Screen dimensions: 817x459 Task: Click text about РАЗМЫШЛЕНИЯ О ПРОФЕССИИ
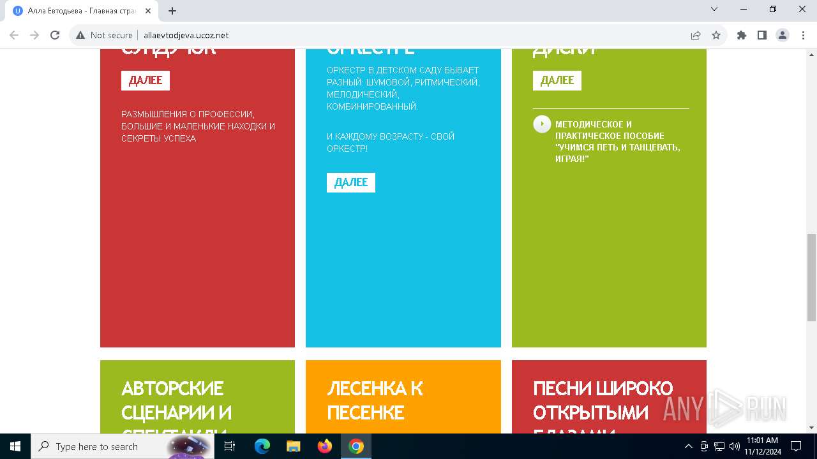pyautogui.click(x=198, y=126)
